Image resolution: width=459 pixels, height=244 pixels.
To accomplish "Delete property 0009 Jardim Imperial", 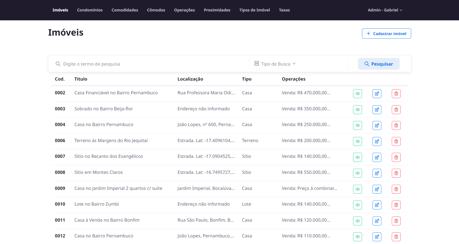I will click(396, 189).
